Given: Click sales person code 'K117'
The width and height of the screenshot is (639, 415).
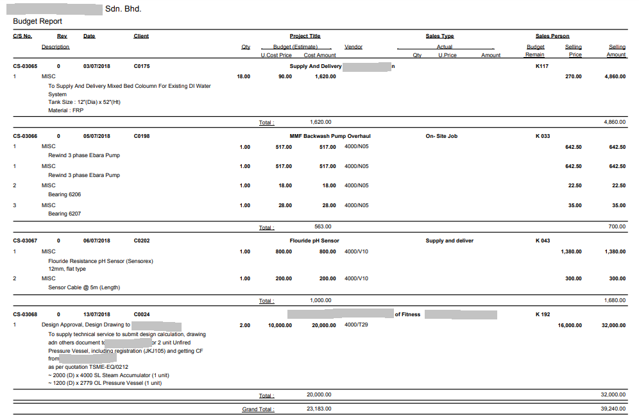Looking at the screenshot, I should point(542,66).
